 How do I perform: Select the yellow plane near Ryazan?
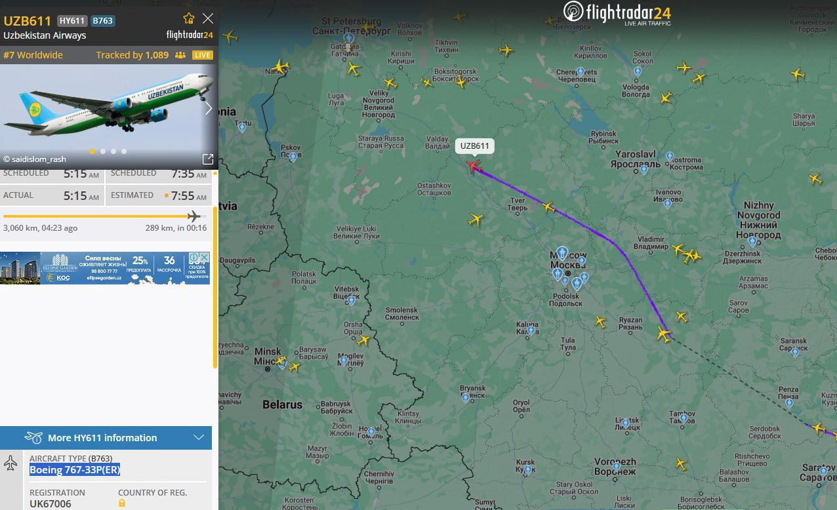(x=664, y=335)
